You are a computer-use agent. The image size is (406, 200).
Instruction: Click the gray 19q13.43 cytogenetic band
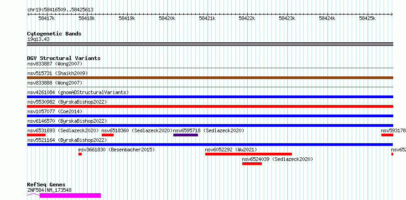[x=210, y=44]
